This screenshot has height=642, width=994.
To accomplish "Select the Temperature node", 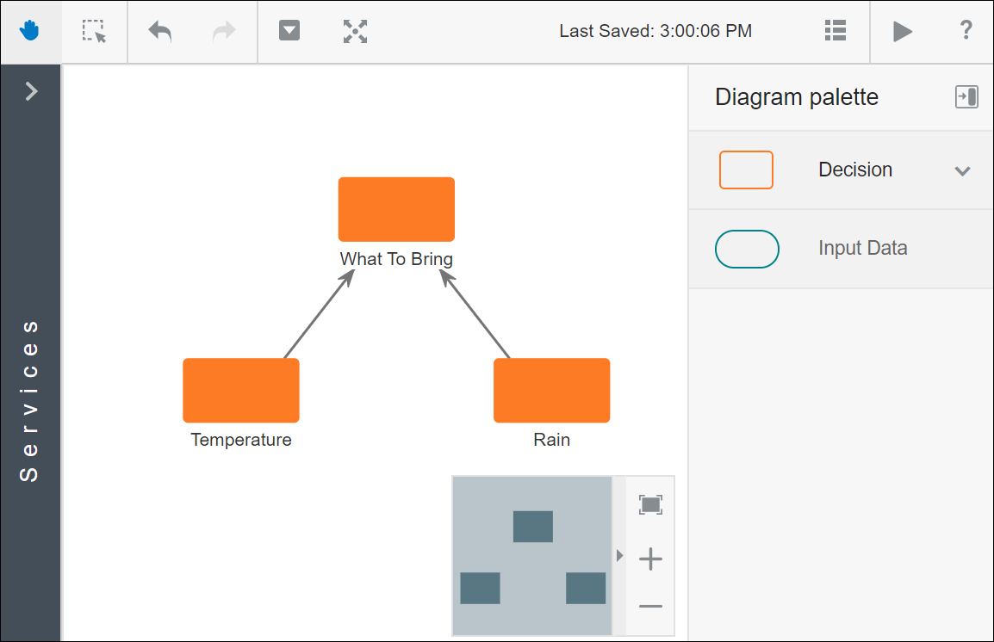I will 241,390.
